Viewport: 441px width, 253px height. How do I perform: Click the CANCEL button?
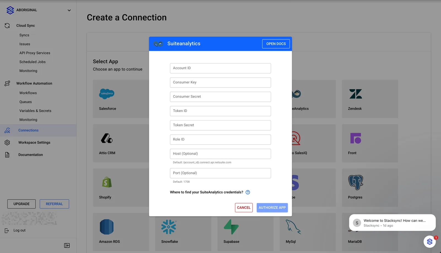coord(244,208)
